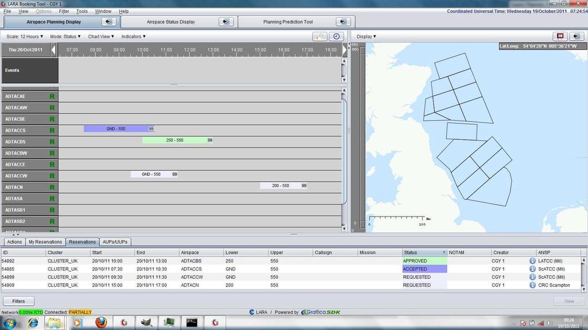Viewport: 588px width, 330px height.
Task: Open the Tools menu
Action: pos(82,11)
